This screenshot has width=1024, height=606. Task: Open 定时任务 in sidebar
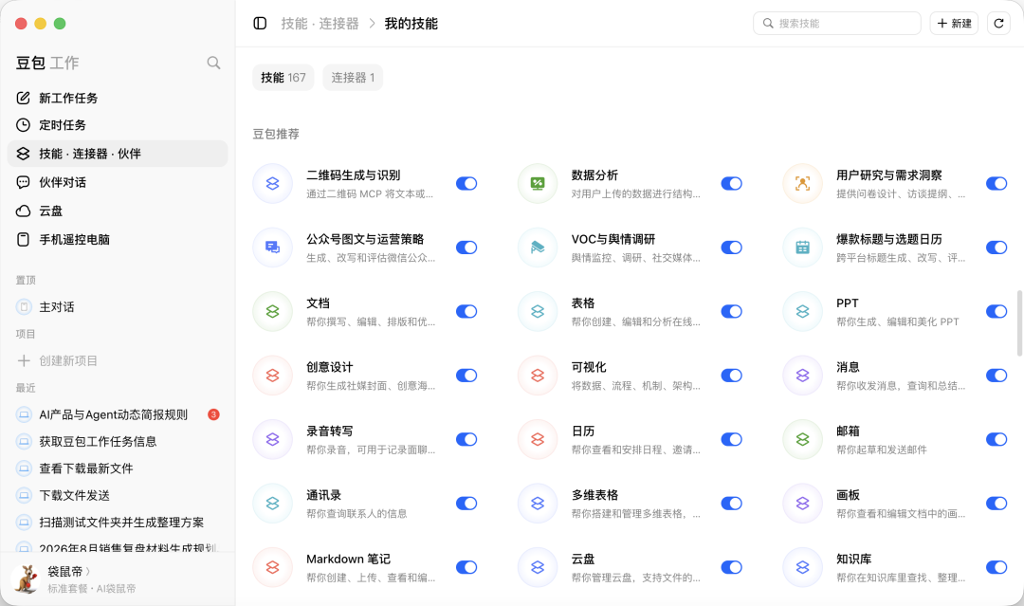point(118,125)
